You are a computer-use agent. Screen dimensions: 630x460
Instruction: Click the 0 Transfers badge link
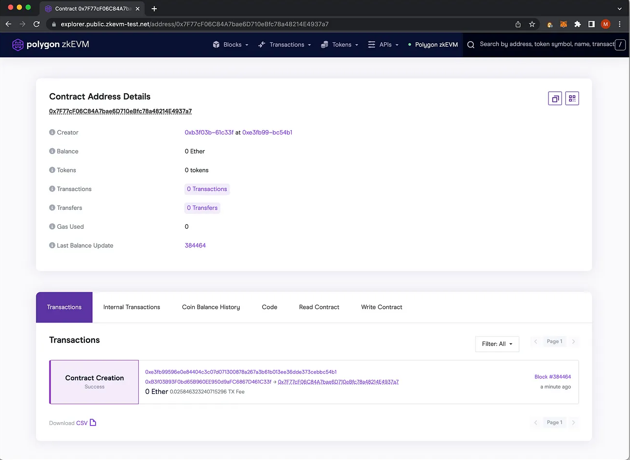(202, 208)
